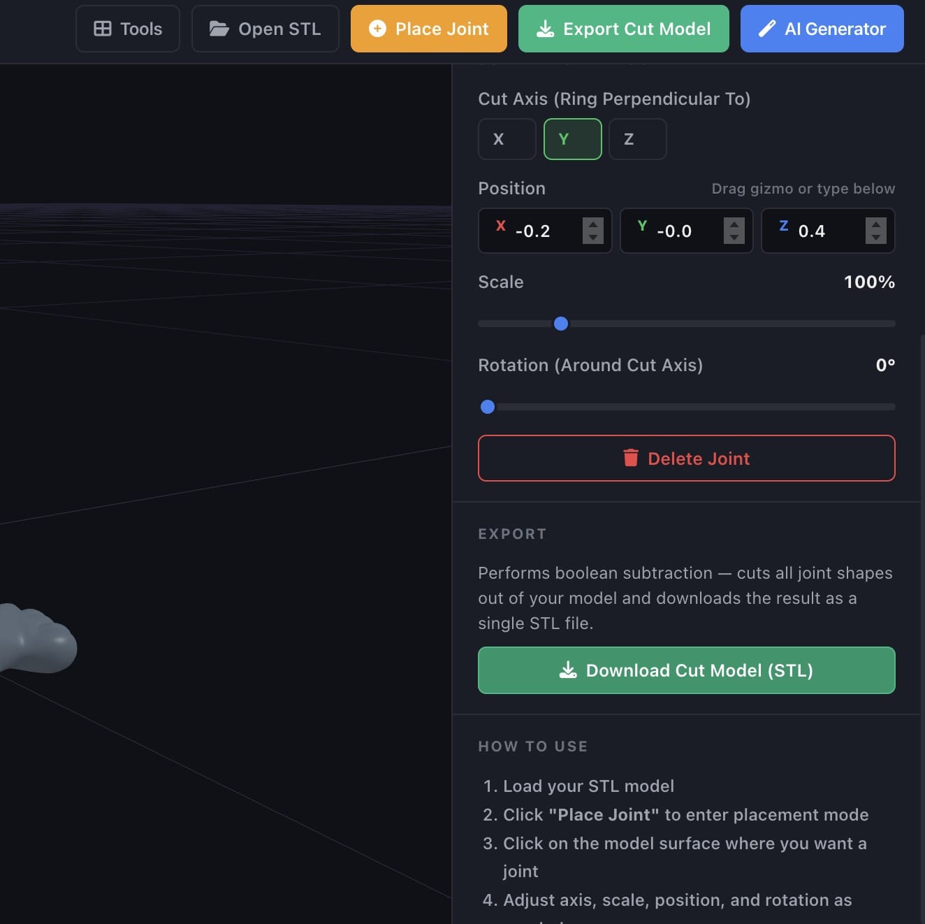Screen dimensions: 925x924
Task: Click the Download Cut Model arrow icon
Action: click(x=568, y=670)
